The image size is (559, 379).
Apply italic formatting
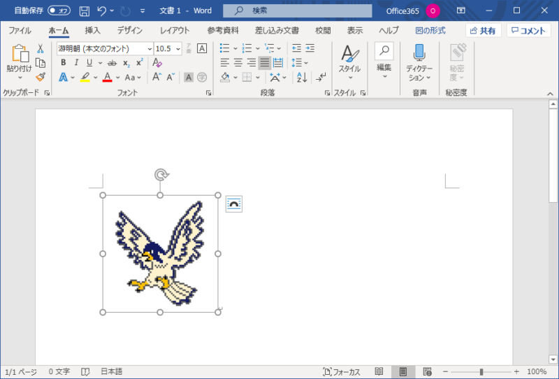(x=76, y=63)
